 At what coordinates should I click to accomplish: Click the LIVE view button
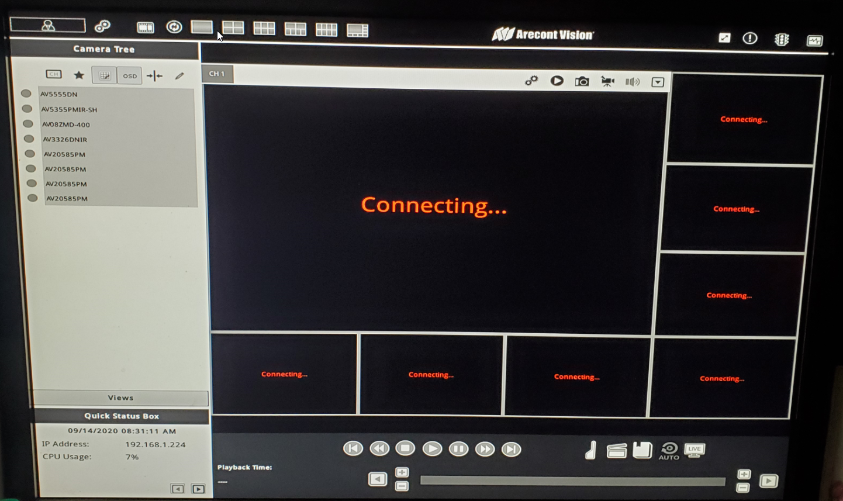(695, 450)
